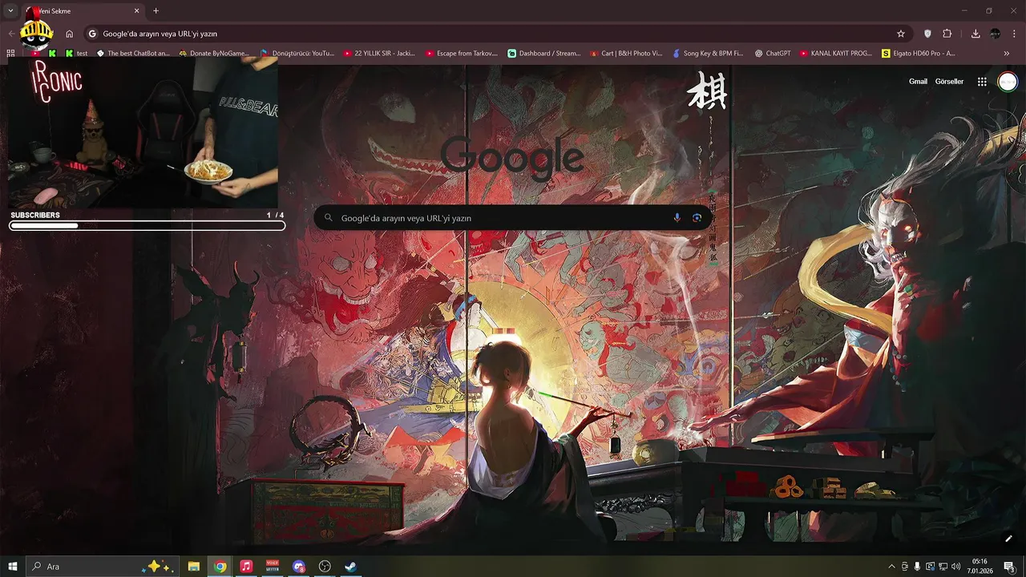Open the notification center icon

pos(1009,567)
